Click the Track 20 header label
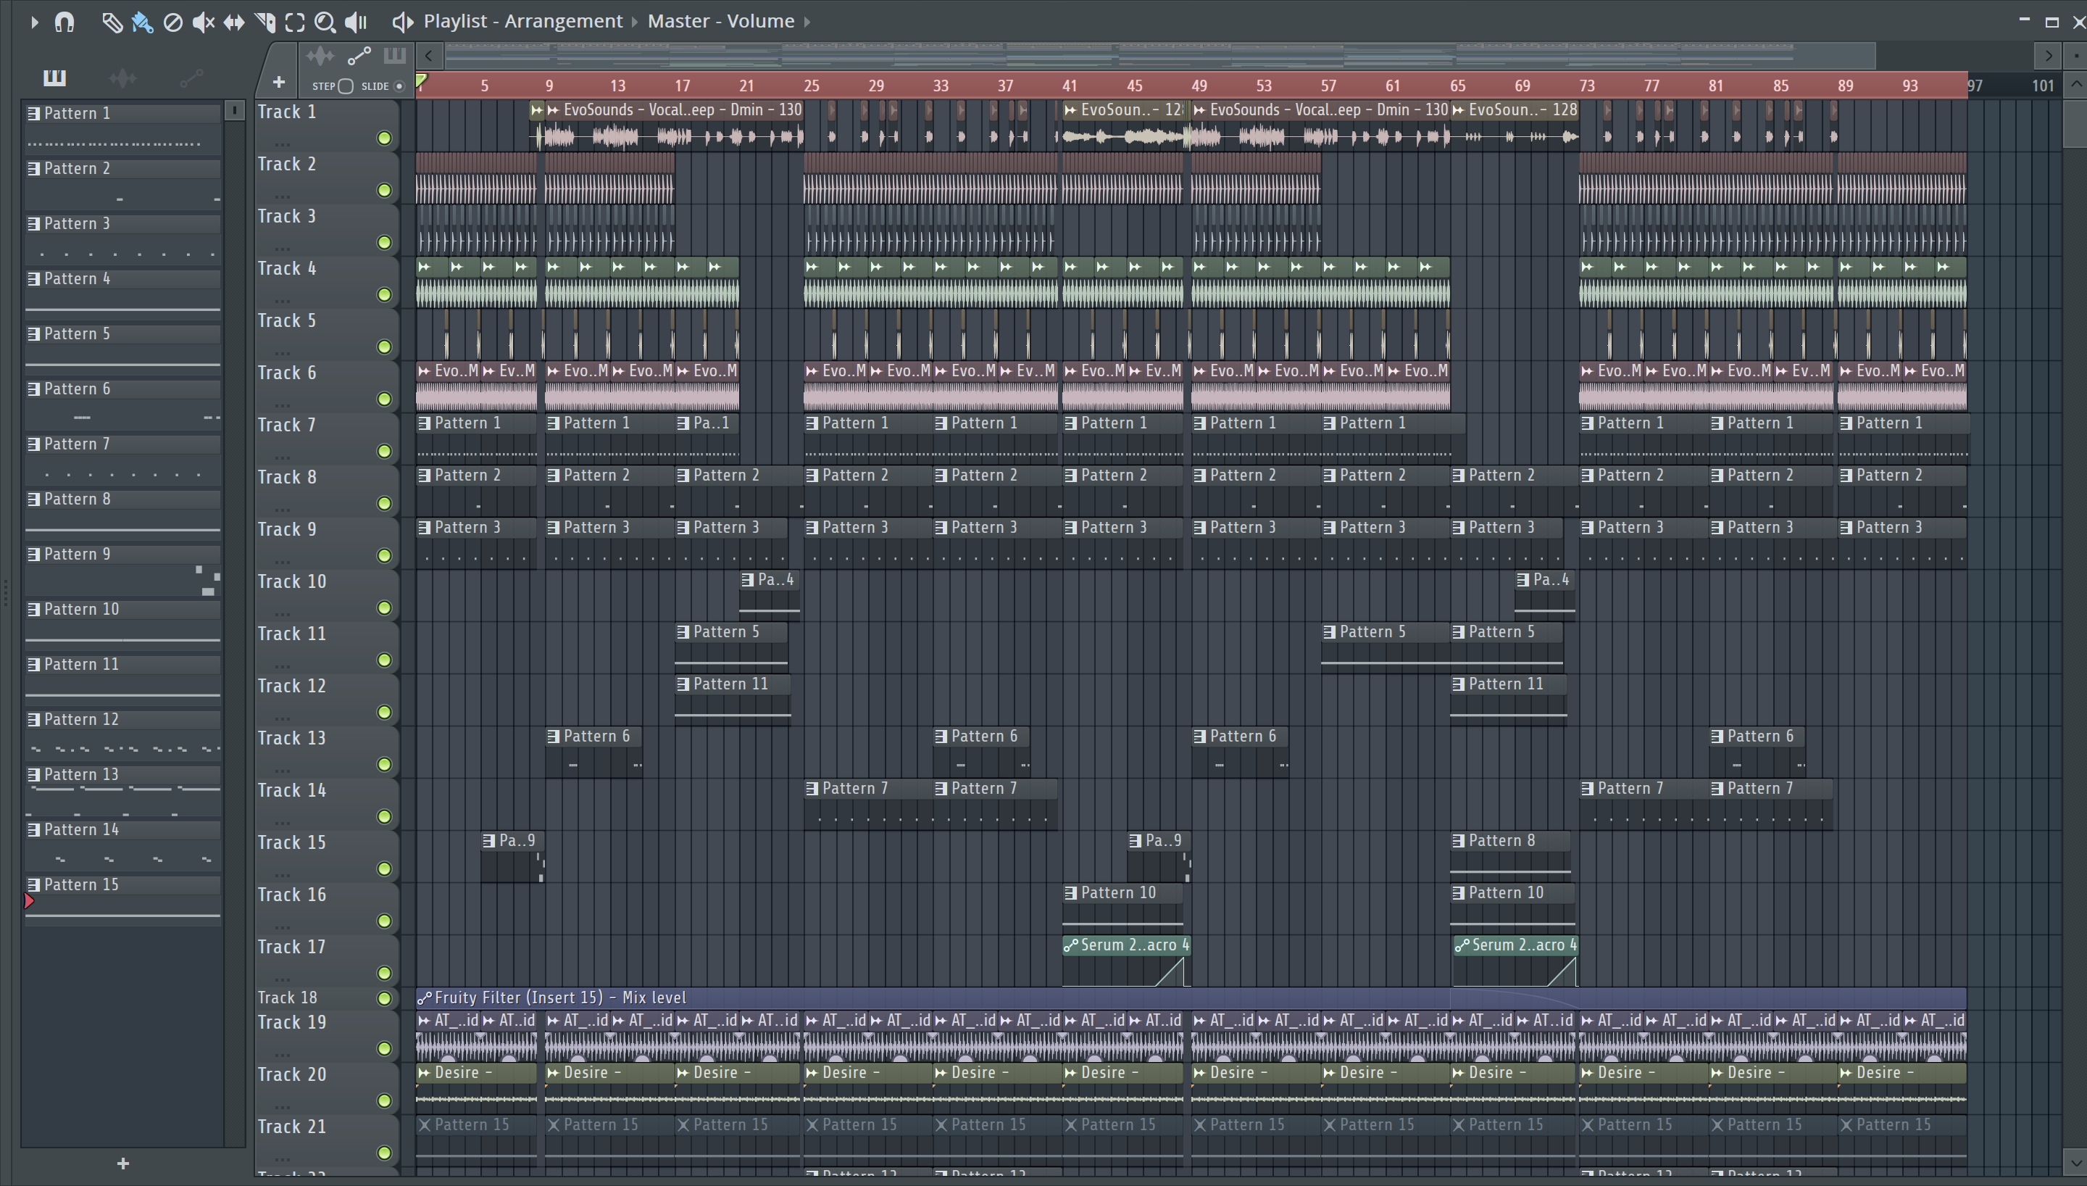The width and height of the screenshot is (2087, 1186). click(292, 1075)
